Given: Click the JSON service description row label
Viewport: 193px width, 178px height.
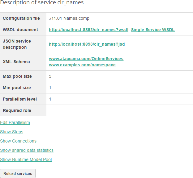Looking at the screenshot, I should (17, 44).
